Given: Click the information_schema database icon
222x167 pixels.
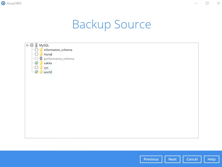Looking at the screenshot, I should (41, 50).
